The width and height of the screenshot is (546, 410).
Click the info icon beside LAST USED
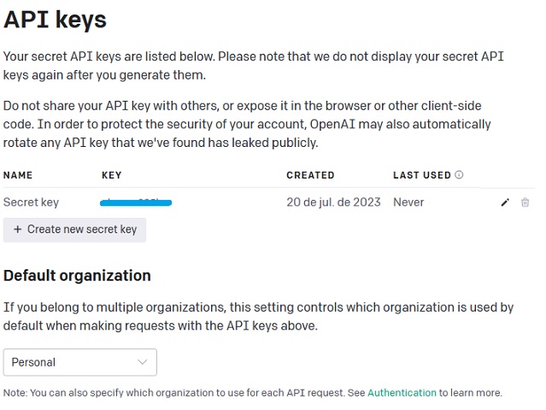459,175
